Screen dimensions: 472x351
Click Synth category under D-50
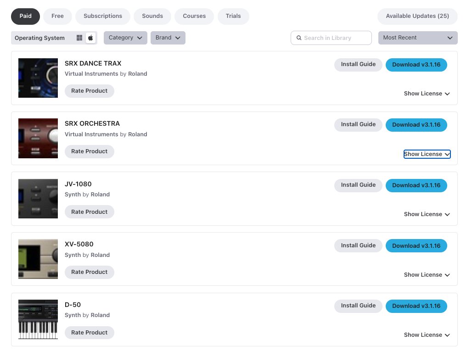(x=73, y=315)
